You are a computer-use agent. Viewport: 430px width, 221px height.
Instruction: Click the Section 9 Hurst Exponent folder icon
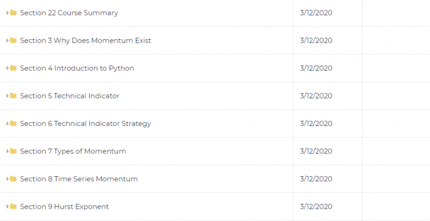click(13, 206)
